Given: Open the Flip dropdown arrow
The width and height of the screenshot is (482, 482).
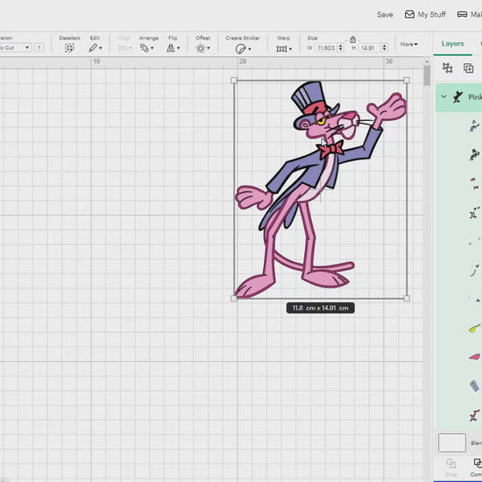Looking at the screenshot, I should click(x=179, y=48).
